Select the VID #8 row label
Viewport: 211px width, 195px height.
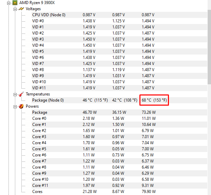38,70
